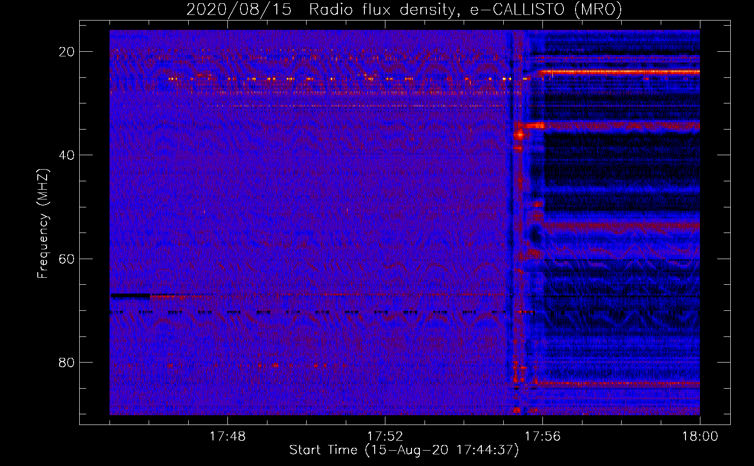Click the bright orange emission band near 24 MHz
The height and width of the screenshot is (466, 754).
619,72
